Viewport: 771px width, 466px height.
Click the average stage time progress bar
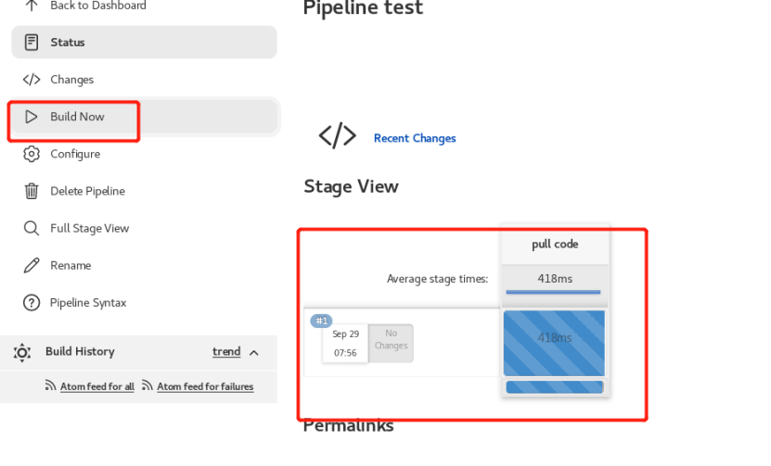pyautogui.click(x=553, y=293)
